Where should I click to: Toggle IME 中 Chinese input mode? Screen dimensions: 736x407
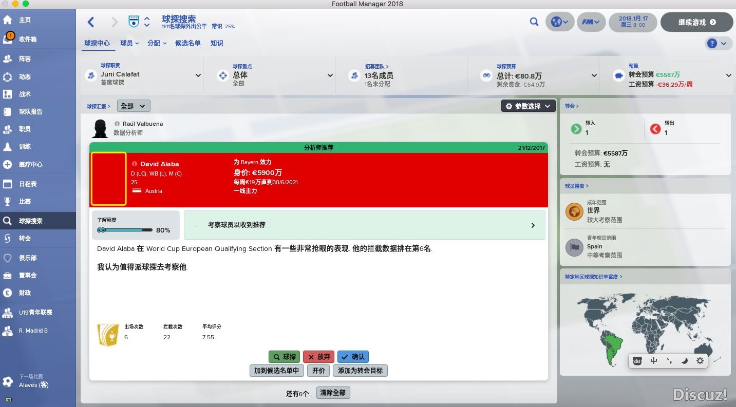(654, 361)
